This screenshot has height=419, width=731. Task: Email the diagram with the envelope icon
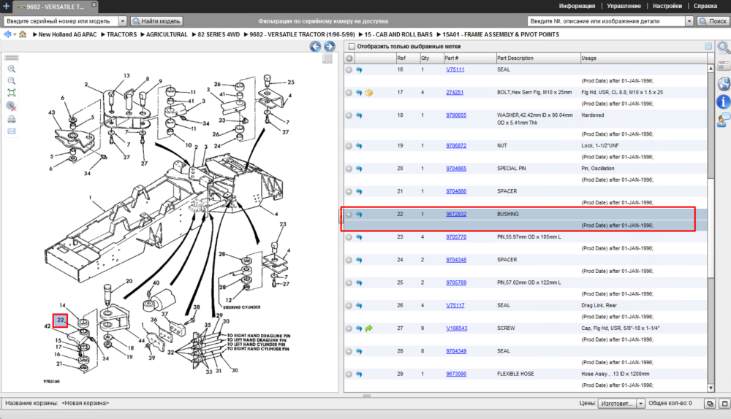(x=12, y=131)
